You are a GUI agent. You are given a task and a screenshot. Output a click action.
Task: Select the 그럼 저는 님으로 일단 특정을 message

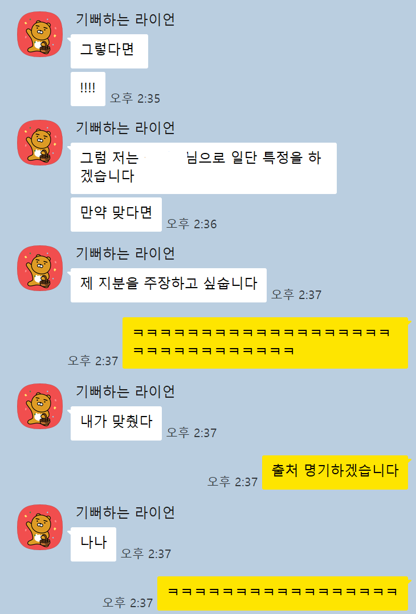pos(203,168)
